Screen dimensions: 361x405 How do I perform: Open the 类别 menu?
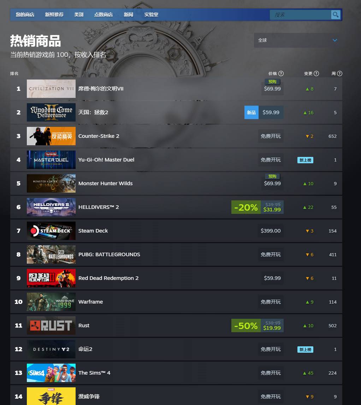tap(78, 15)
